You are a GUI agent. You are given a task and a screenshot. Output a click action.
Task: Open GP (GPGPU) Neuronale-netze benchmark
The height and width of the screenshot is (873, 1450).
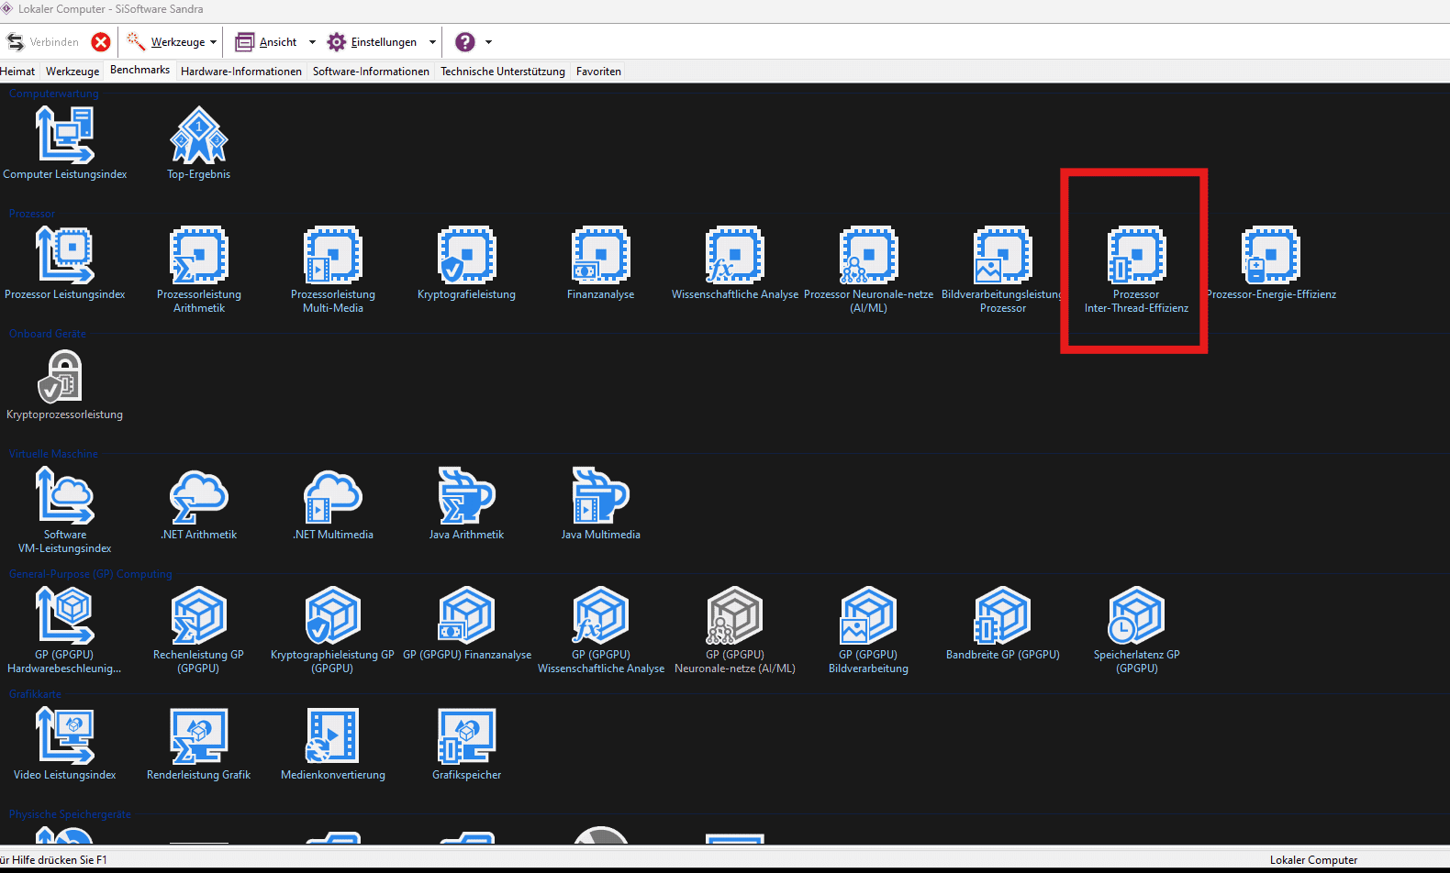point(735,630)
